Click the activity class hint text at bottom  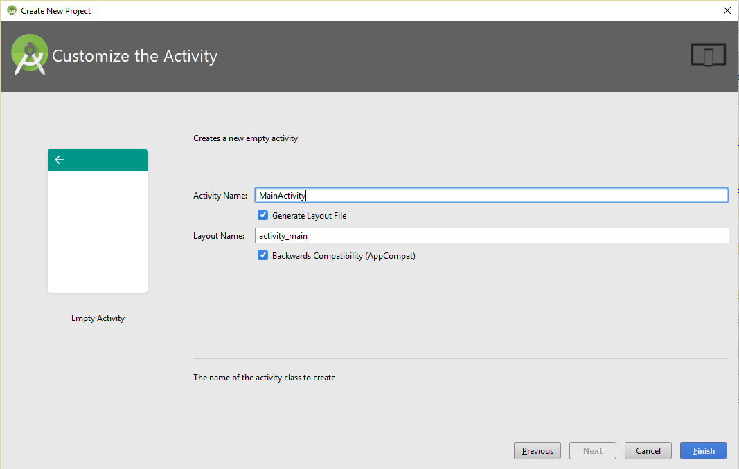[264, 377]
